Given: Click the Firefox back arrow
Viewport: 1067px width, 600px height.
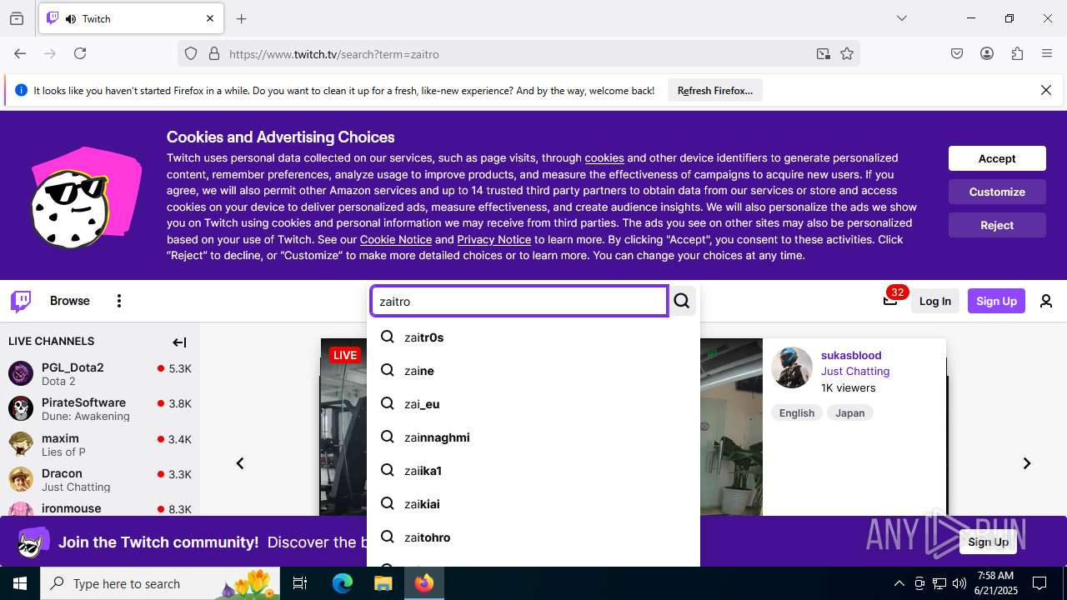Looking at the screenshot, I should tap(20, 53).
